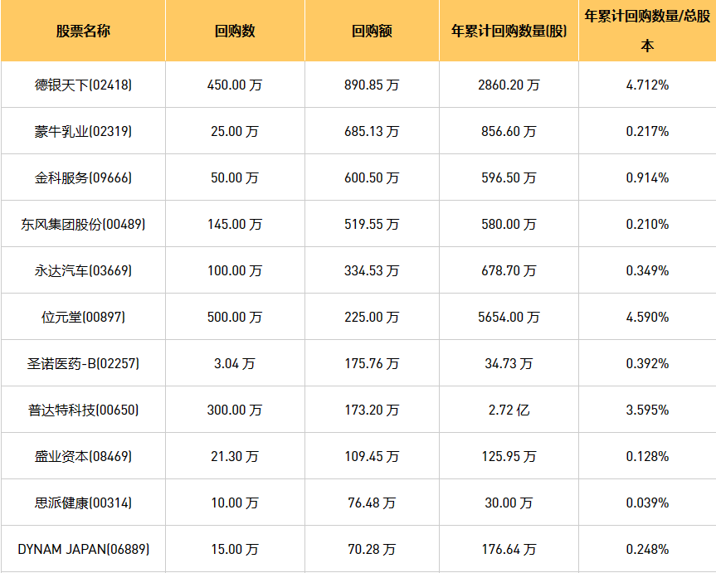
Task: Open stock 德银天下(02418)
Action: (x=83, y=85)
